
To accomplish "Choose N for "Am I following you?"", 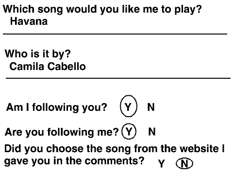I will click(x=151, y=107).
